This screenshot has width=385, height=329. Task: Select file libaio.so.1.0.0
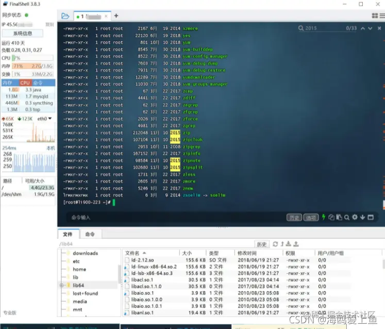click(x=146, y=300)
